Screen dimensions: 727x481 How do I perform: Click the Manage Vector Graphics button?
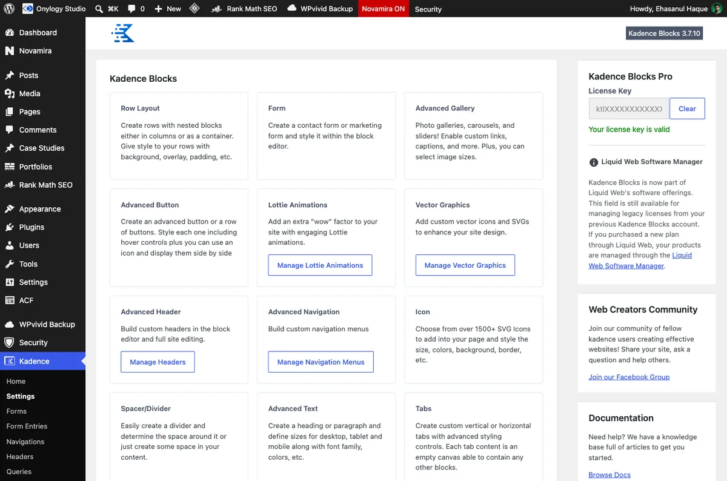(x=465, y=265)
